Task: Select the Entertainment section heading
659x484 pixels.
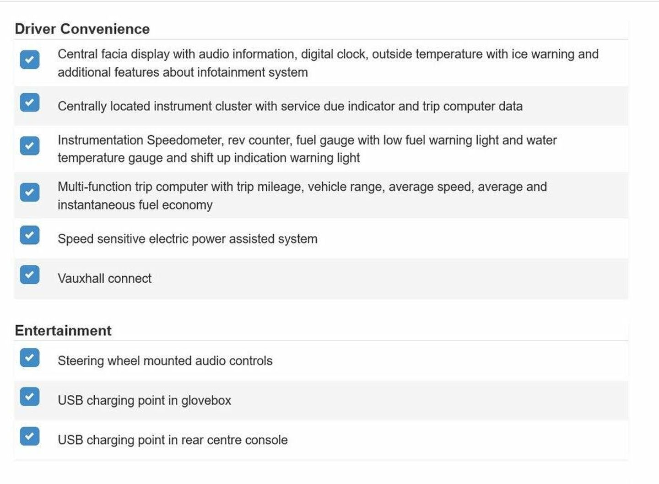Action: [63, 331]
